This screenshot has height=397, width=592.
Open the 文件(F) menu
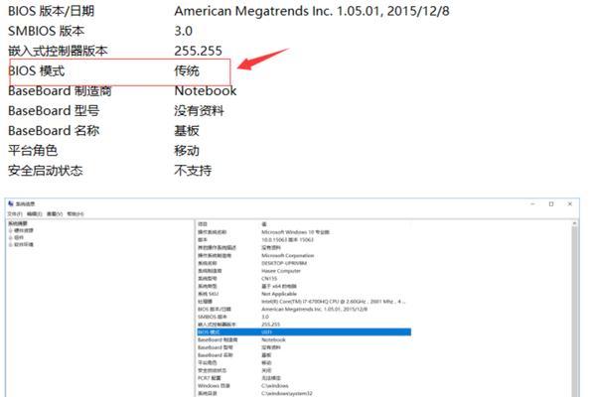[15, 214]
